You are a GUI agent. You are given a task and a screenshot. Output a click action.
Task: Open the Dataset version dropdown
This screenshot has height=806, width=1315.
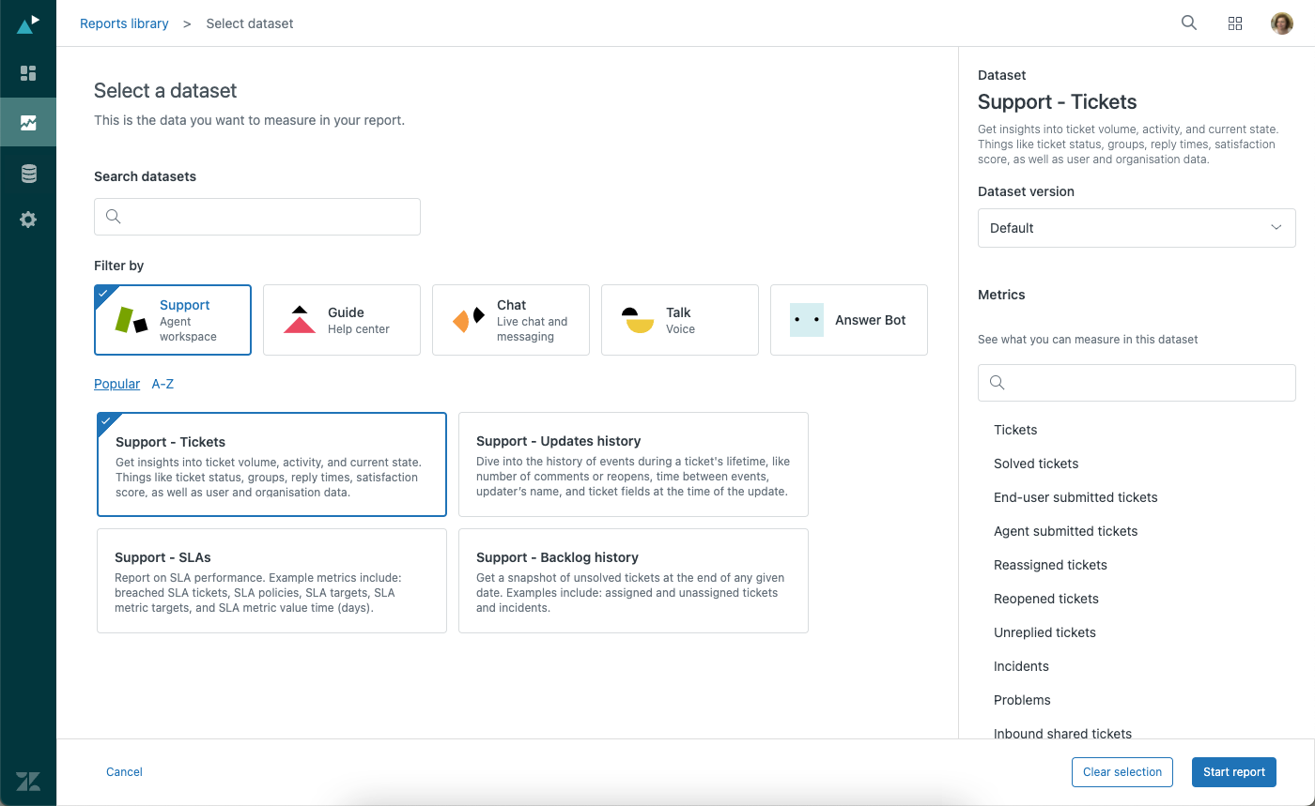(x=1136, y=227)
